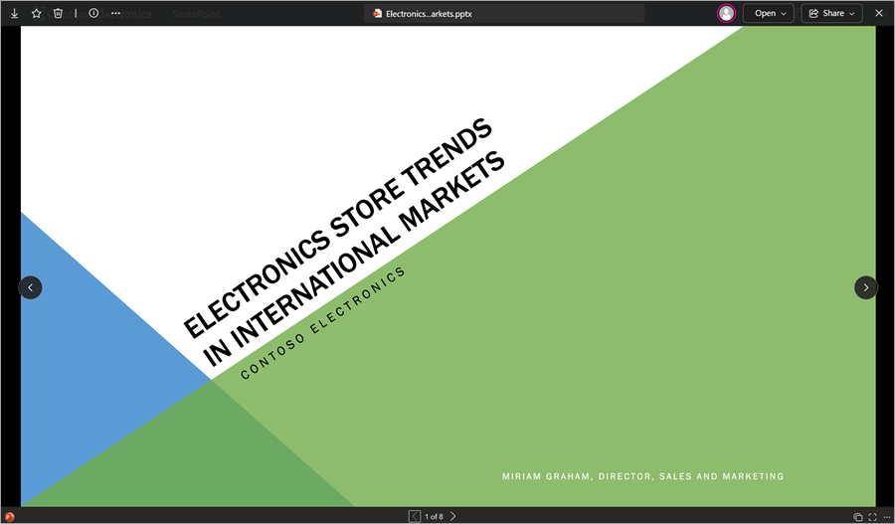Expand the Share dropdown
Viewport: 895px width, 524px height.
831,13
